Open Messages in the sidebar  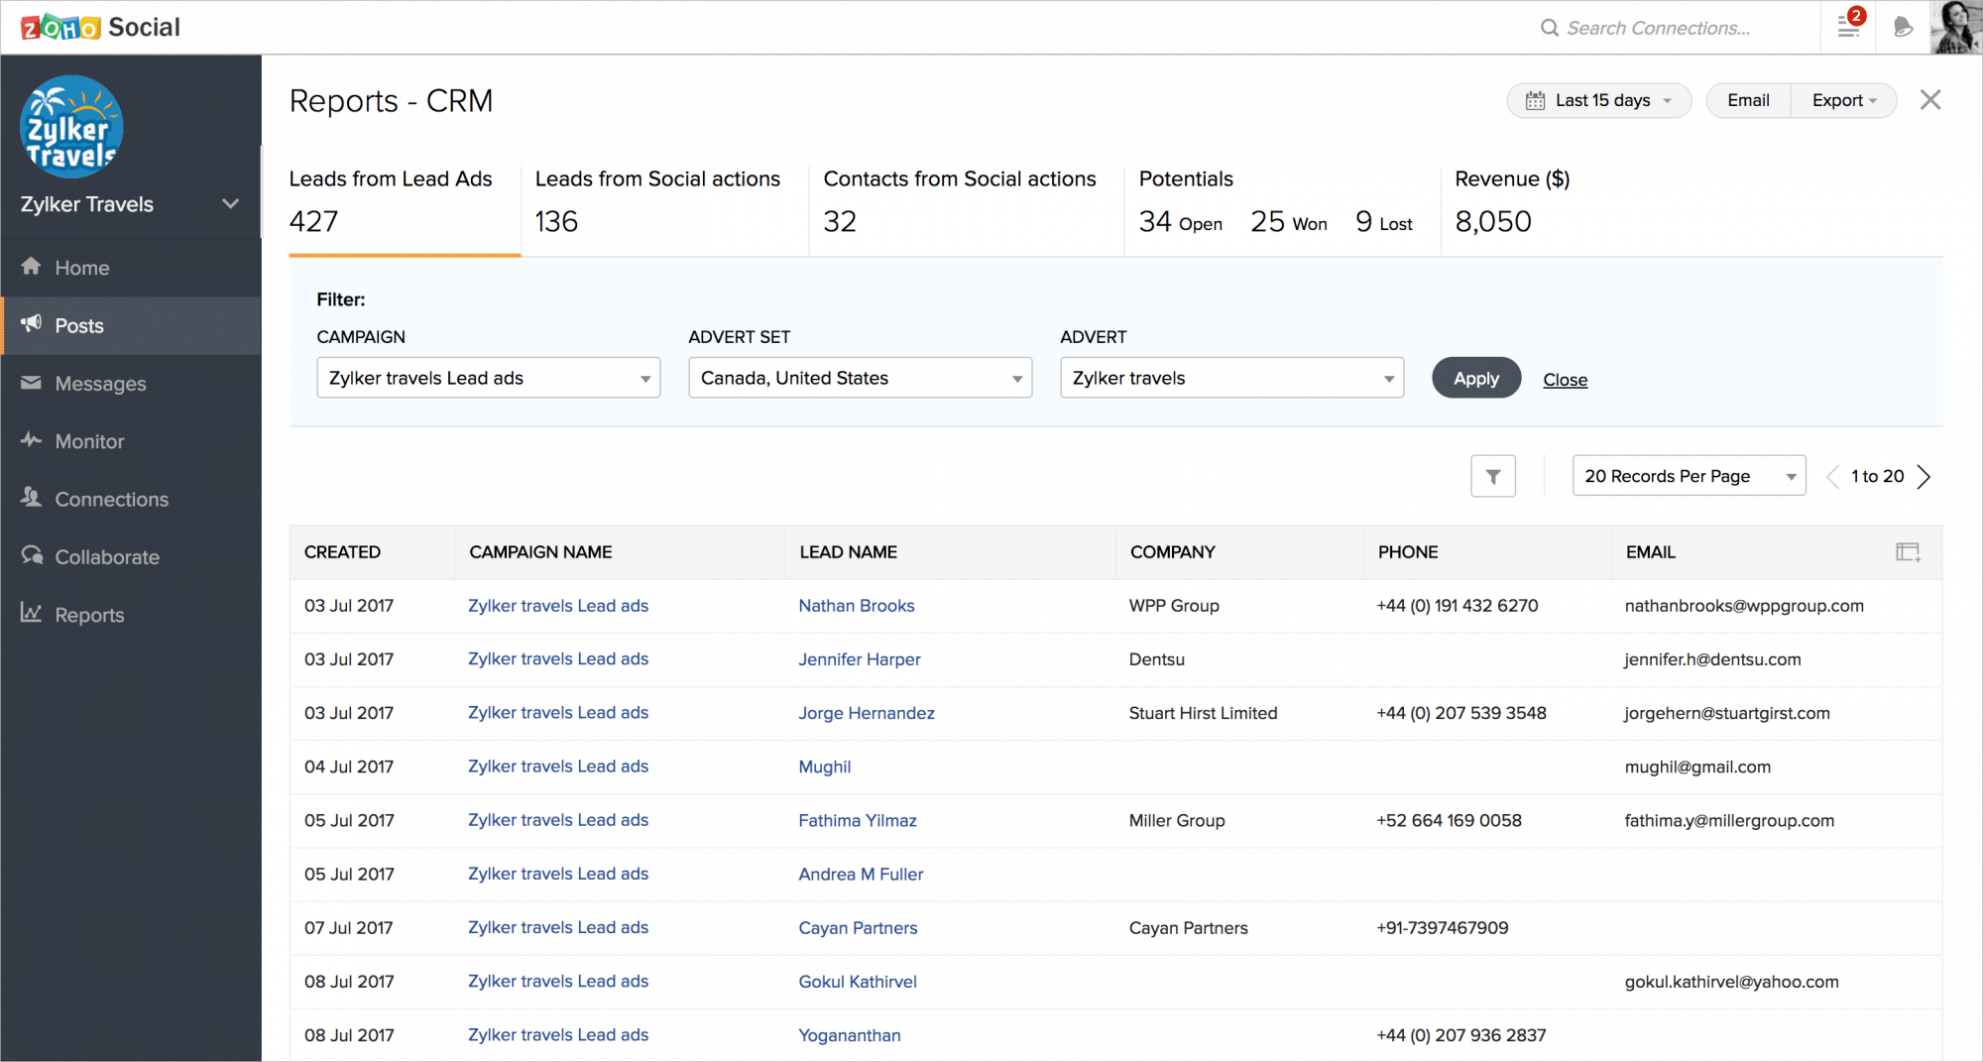point(100,384)
